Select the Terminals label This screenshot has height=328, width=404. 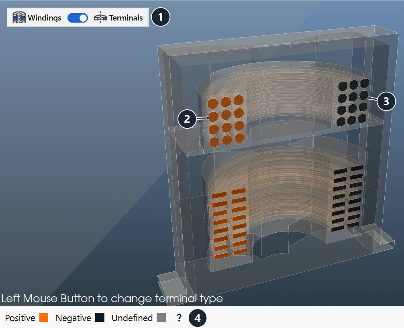[126, 18]
